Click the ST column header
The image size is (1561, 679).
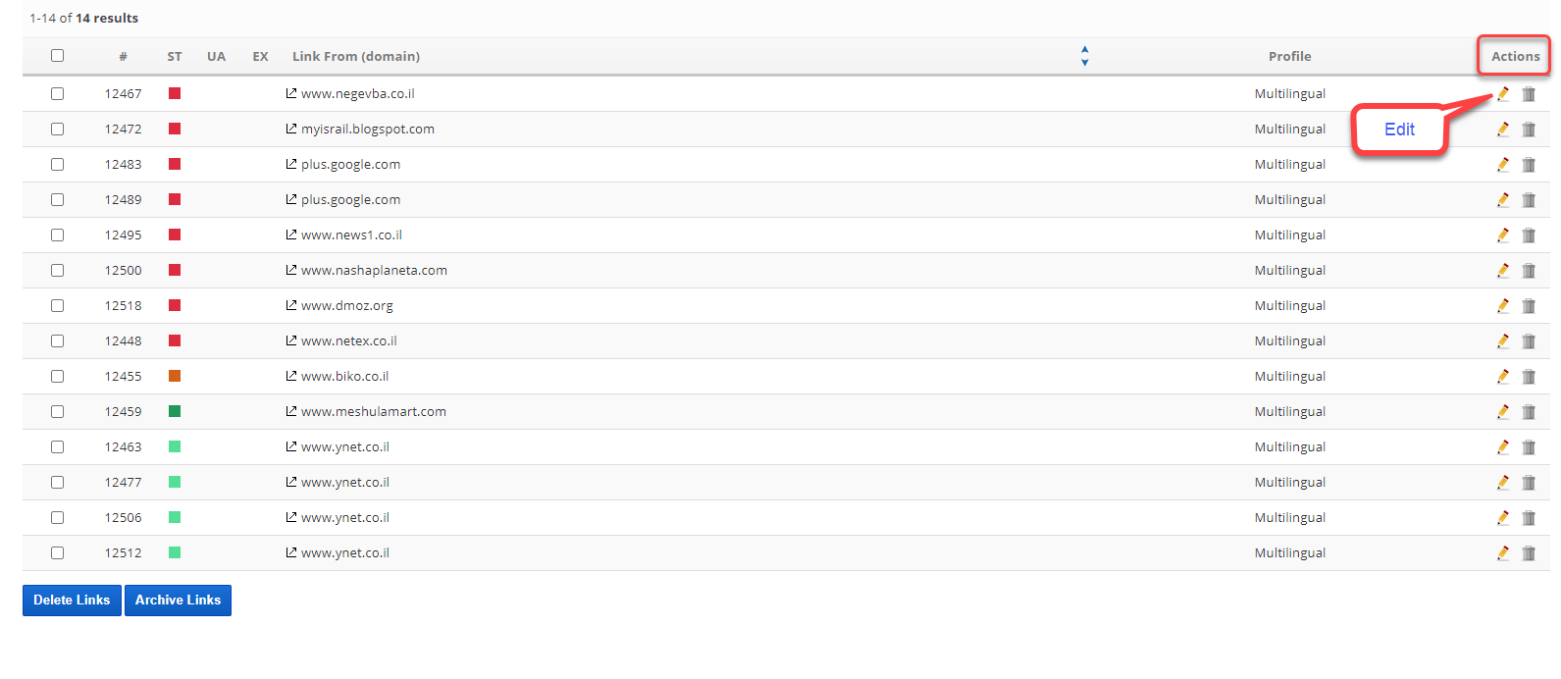(x=175, y=57)
